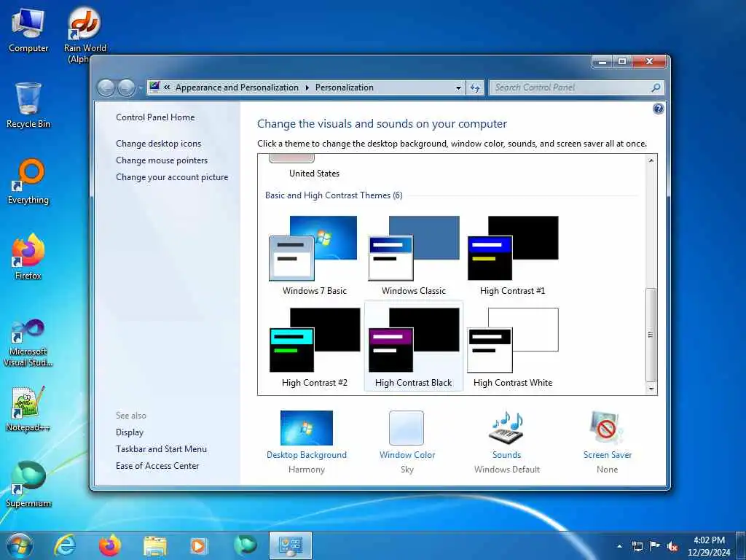The height and width of the screenshot is (560, 746).
Task: Click the Show desktop button
Action: (742, 546)
